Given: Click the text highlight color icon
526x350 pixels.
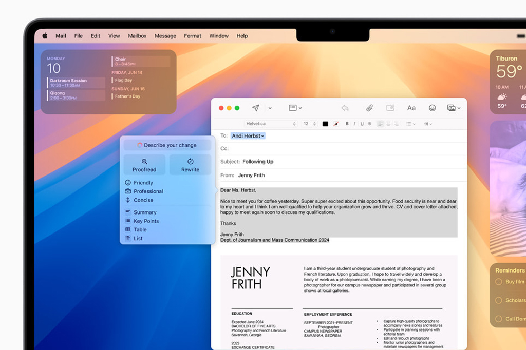Looking at the screenshot, I should click(x=336, y=124).
